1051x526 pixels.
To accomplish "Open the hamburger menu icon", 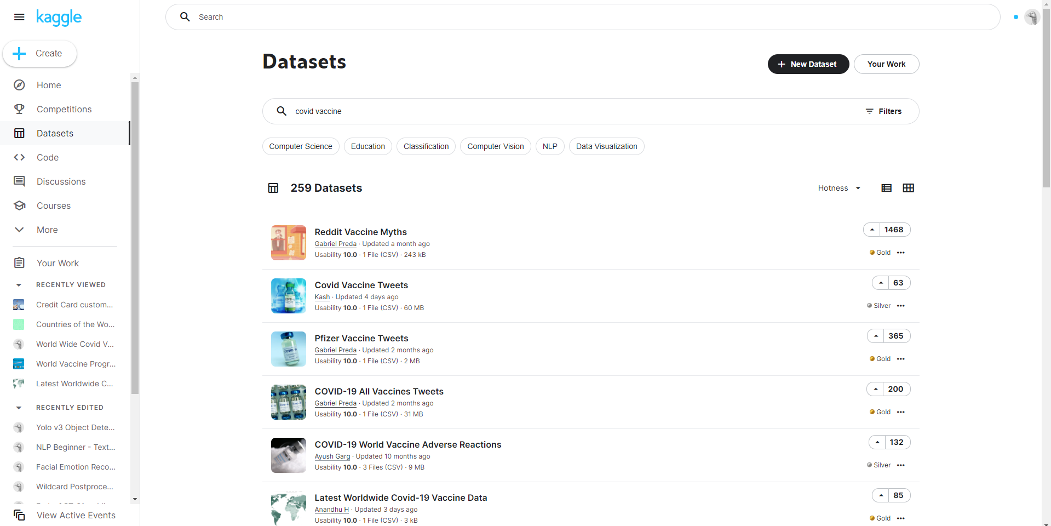I will coord(19,17).
